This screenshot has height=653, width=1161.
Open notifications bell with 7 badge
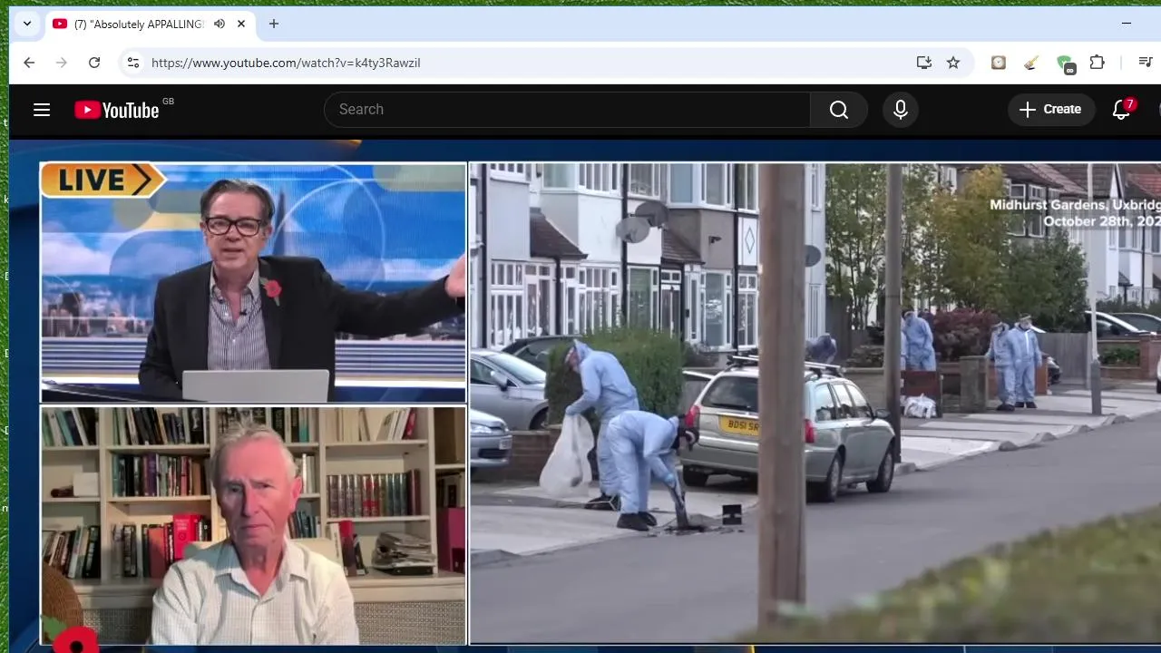click(x=1122, y=110)
